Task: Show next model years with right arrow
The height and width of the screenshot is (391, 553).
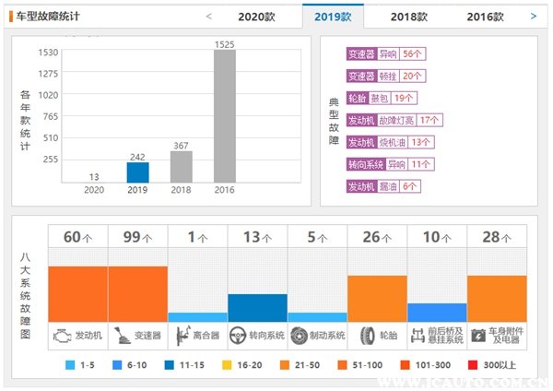Action: 534,16
